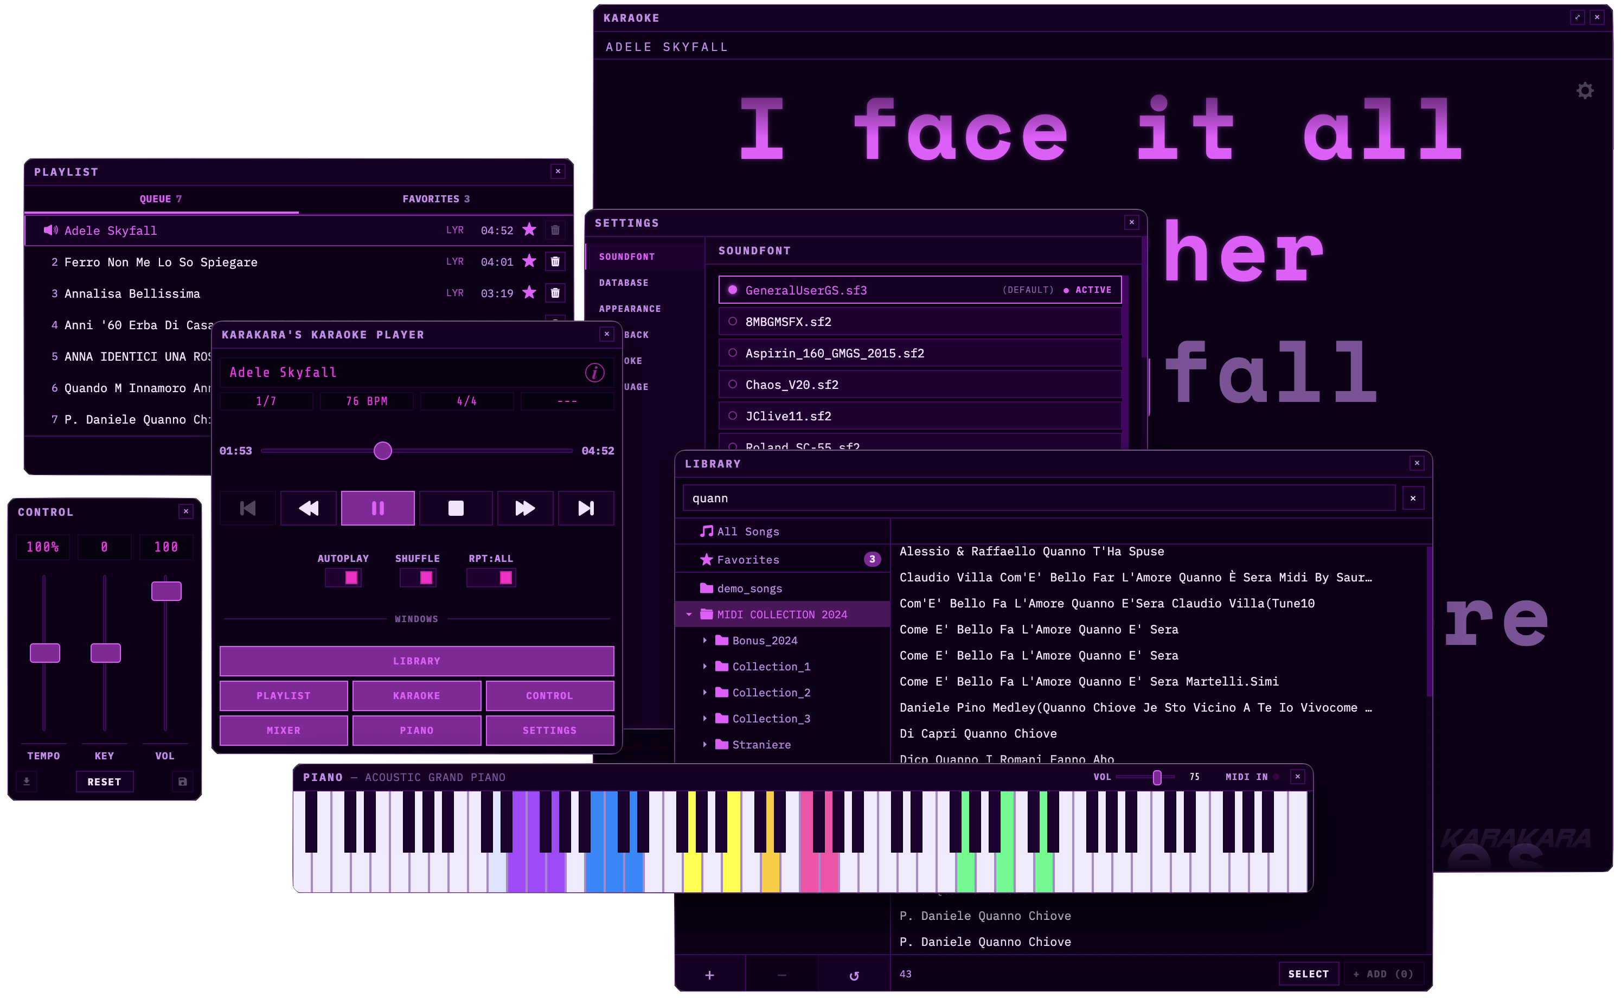Refresh the Library with the reload icon

pyautogui.click(x=854, y=975)
